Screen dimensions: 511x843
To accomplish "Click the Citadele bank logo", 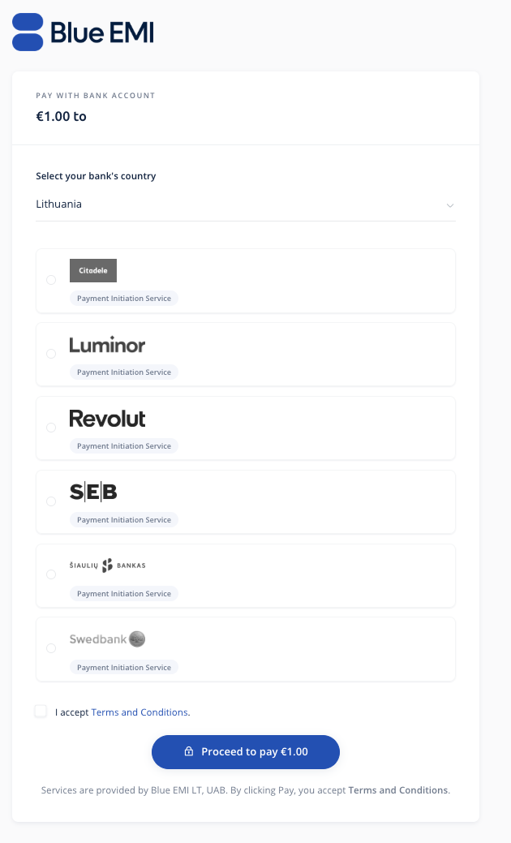I will click(93, 270).
